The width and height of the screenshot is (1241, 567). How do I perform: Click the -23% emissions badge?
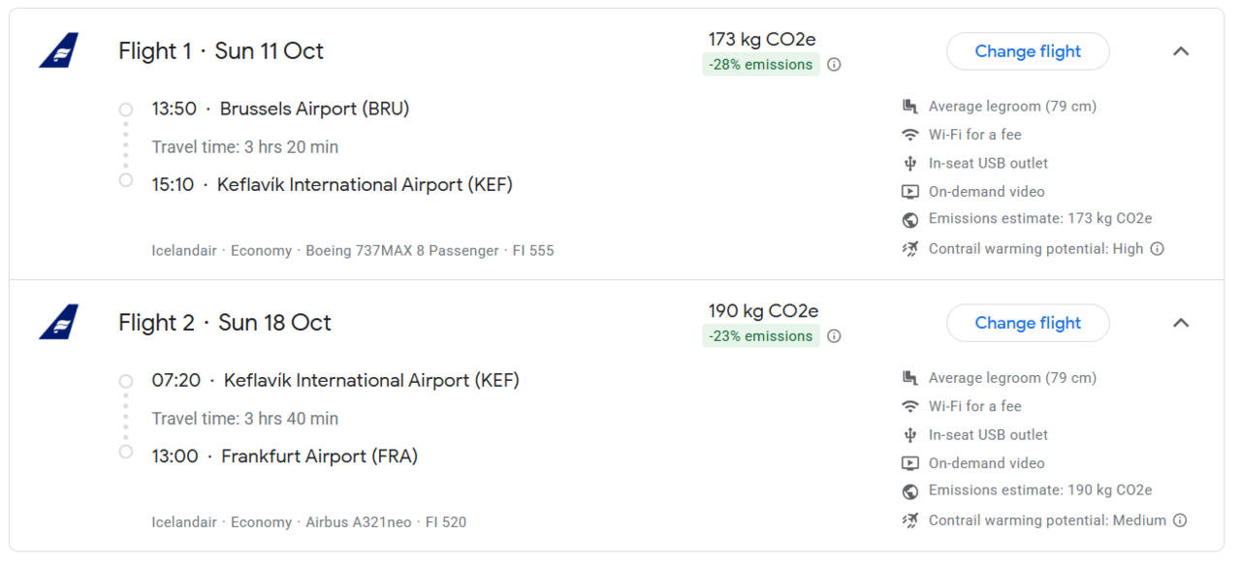[x=761, y=336]
